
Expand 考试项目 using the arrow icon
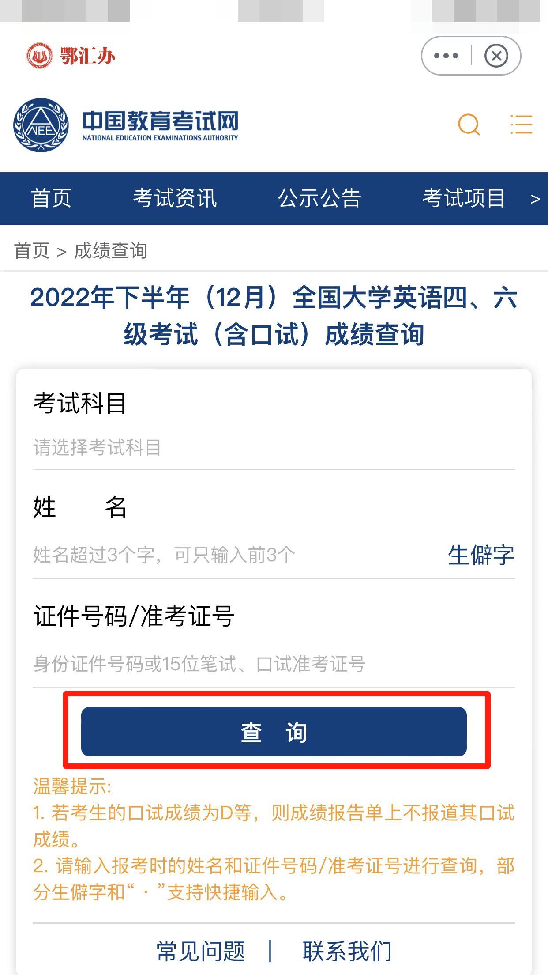tap(534, 199)
